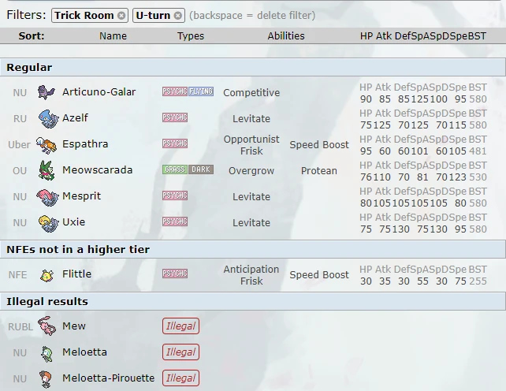Click the Regular section header
Viewport: 506px width, 391px height.
click(x=253, y=67)
